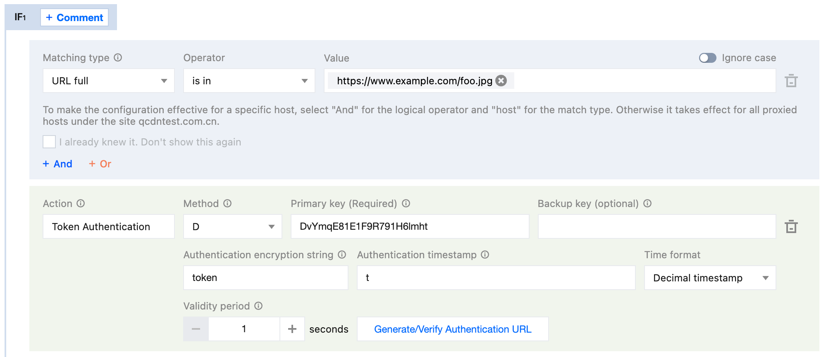Remove the https://www.example.com/foo.jpg value tag
The width and height of the screenshot is (826, 357).
tap(501, 81)
